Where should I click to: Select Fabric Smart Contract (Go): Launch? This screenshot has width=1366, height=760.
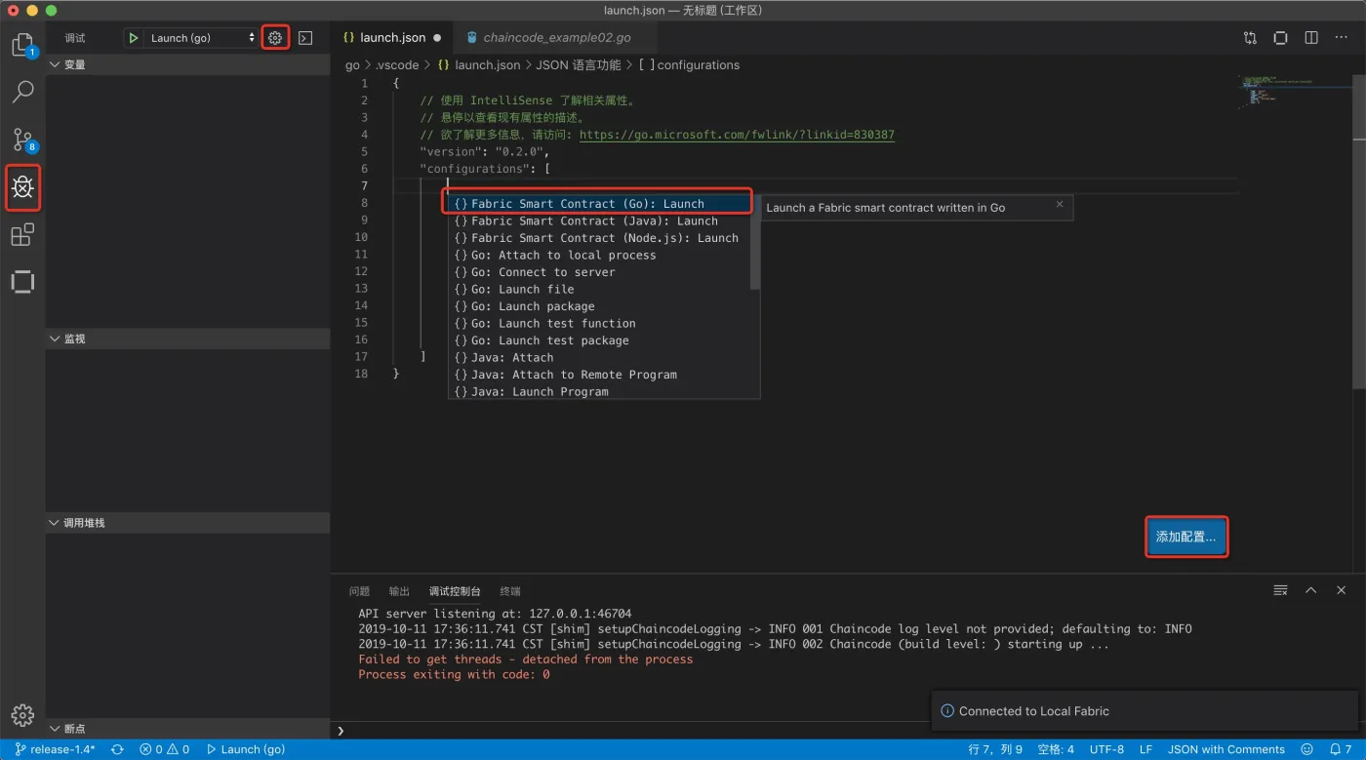pos(600,204)
